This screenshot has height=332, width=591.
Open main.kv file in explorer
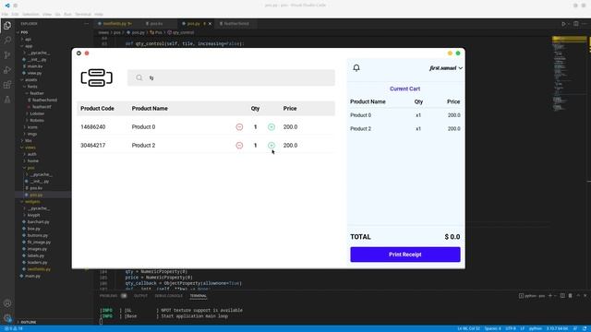(x=35, y=66)
